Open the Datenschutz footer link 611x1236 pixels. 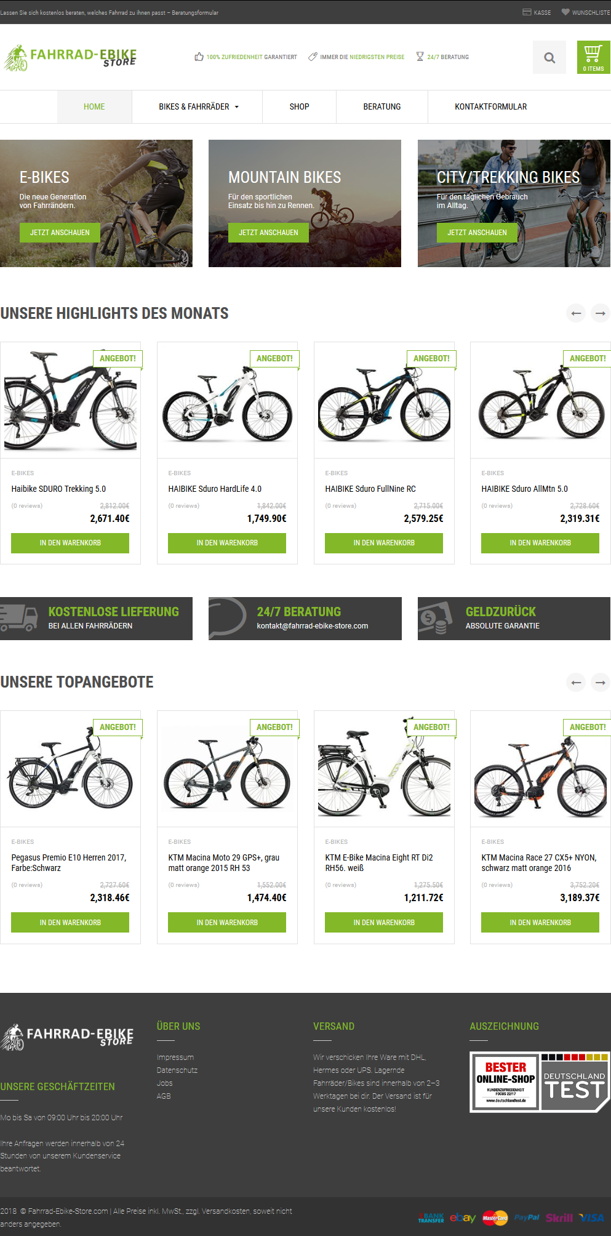(177, 1070)
